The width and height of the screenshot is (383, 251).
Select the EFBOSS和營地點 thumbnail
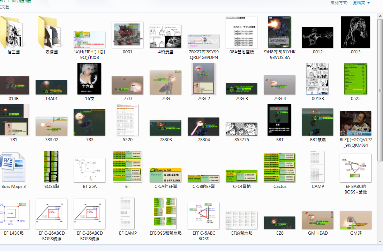[x=165, y=213]
